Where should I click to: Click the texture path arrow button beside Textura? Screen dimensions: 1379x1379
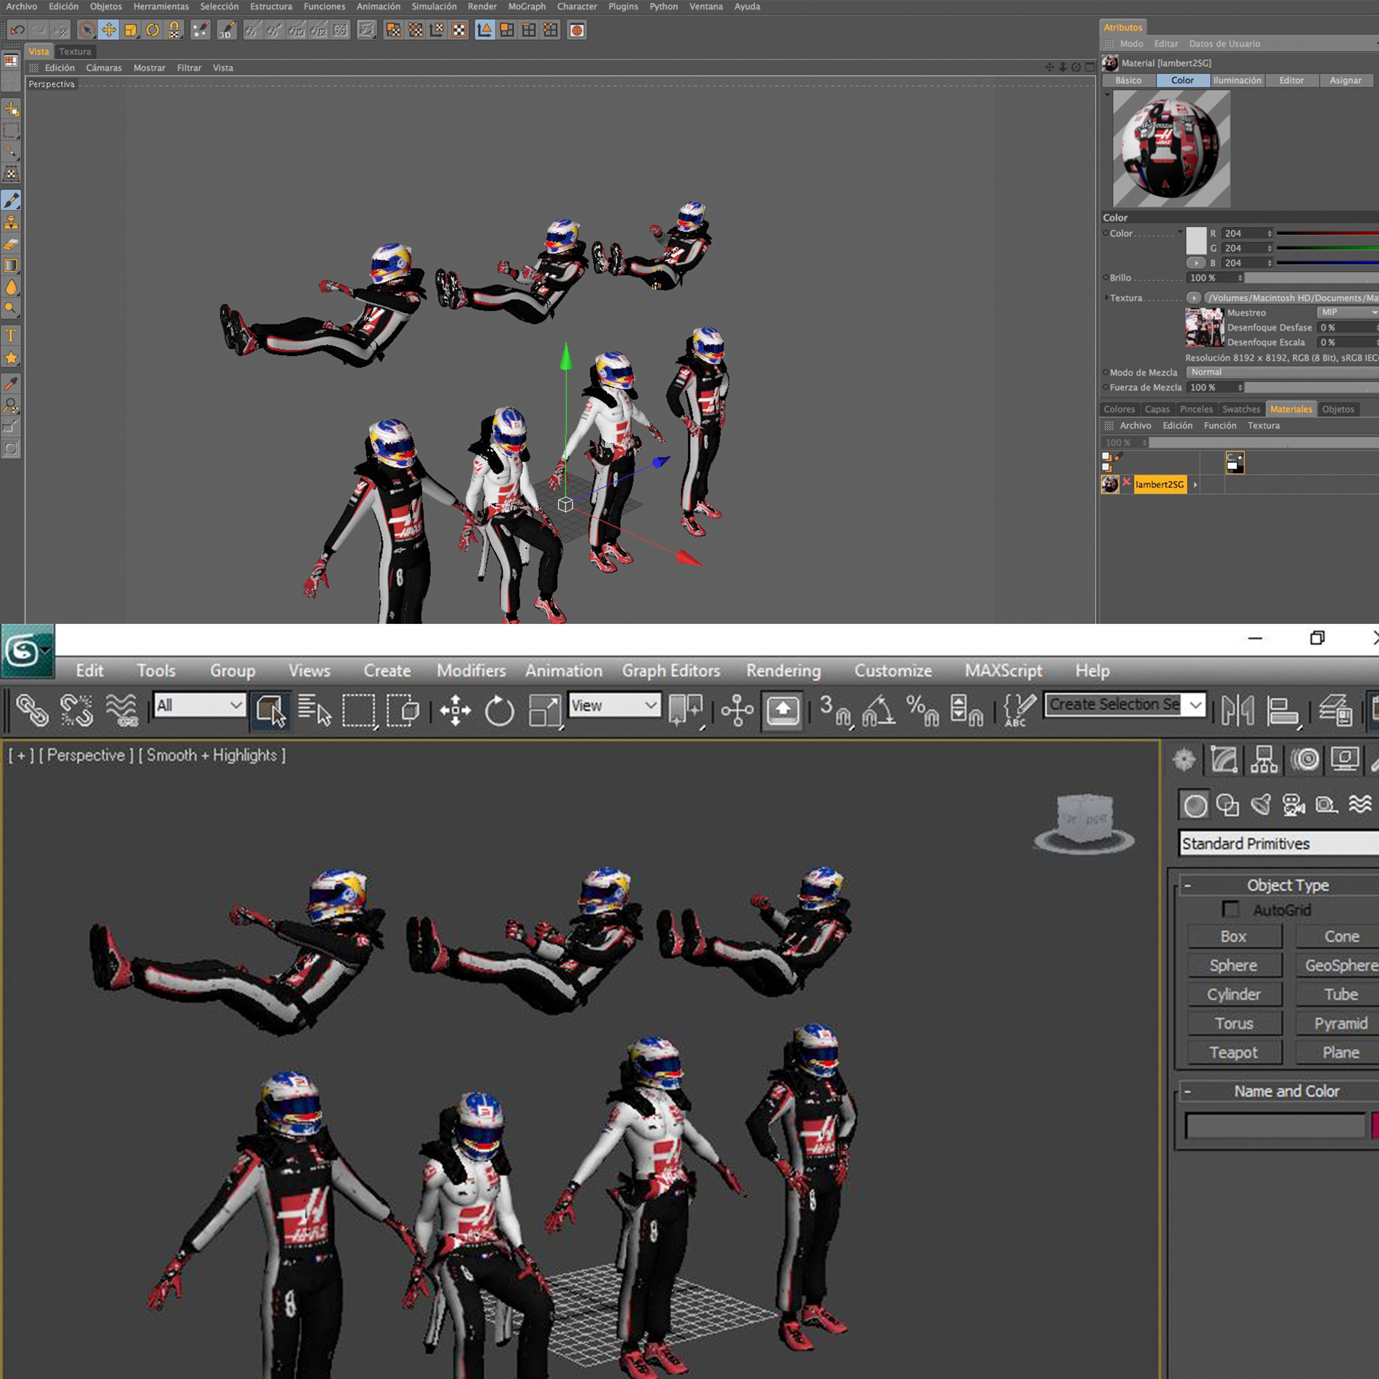1194,298
